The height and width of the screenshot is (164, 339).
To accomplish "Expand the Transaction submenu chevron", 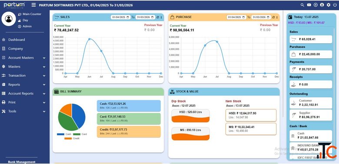I will 44,76.
